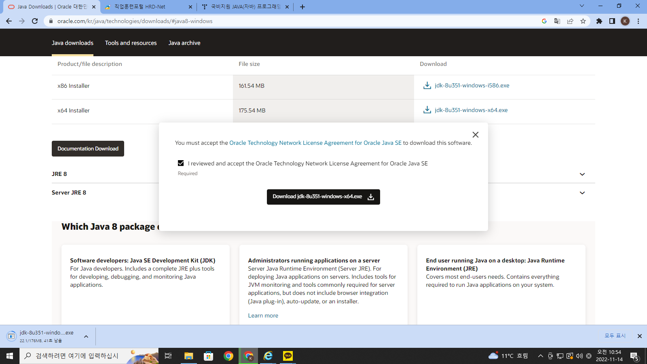The image size is (647, 364).
Task: Close the Java Downloads tab
Action: 94,7
